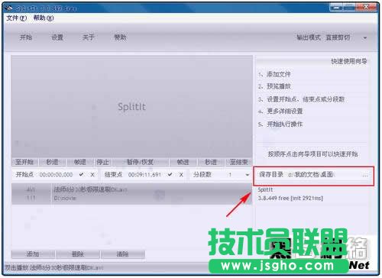Viewport: 382px width, 278px height.
Task: Click the 开始点 time field 00:00:00.000
Action: [x=57, y=175]
